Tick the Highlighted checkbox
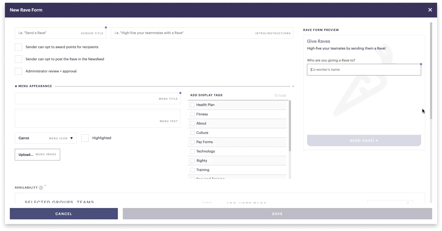The height and width of the screenshot is (231, 442). click(x=85, y=138)
